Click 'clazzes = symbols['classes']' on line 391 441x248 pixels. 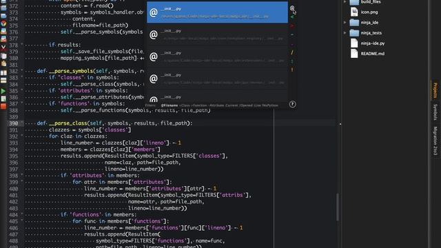tap(90, 130)
